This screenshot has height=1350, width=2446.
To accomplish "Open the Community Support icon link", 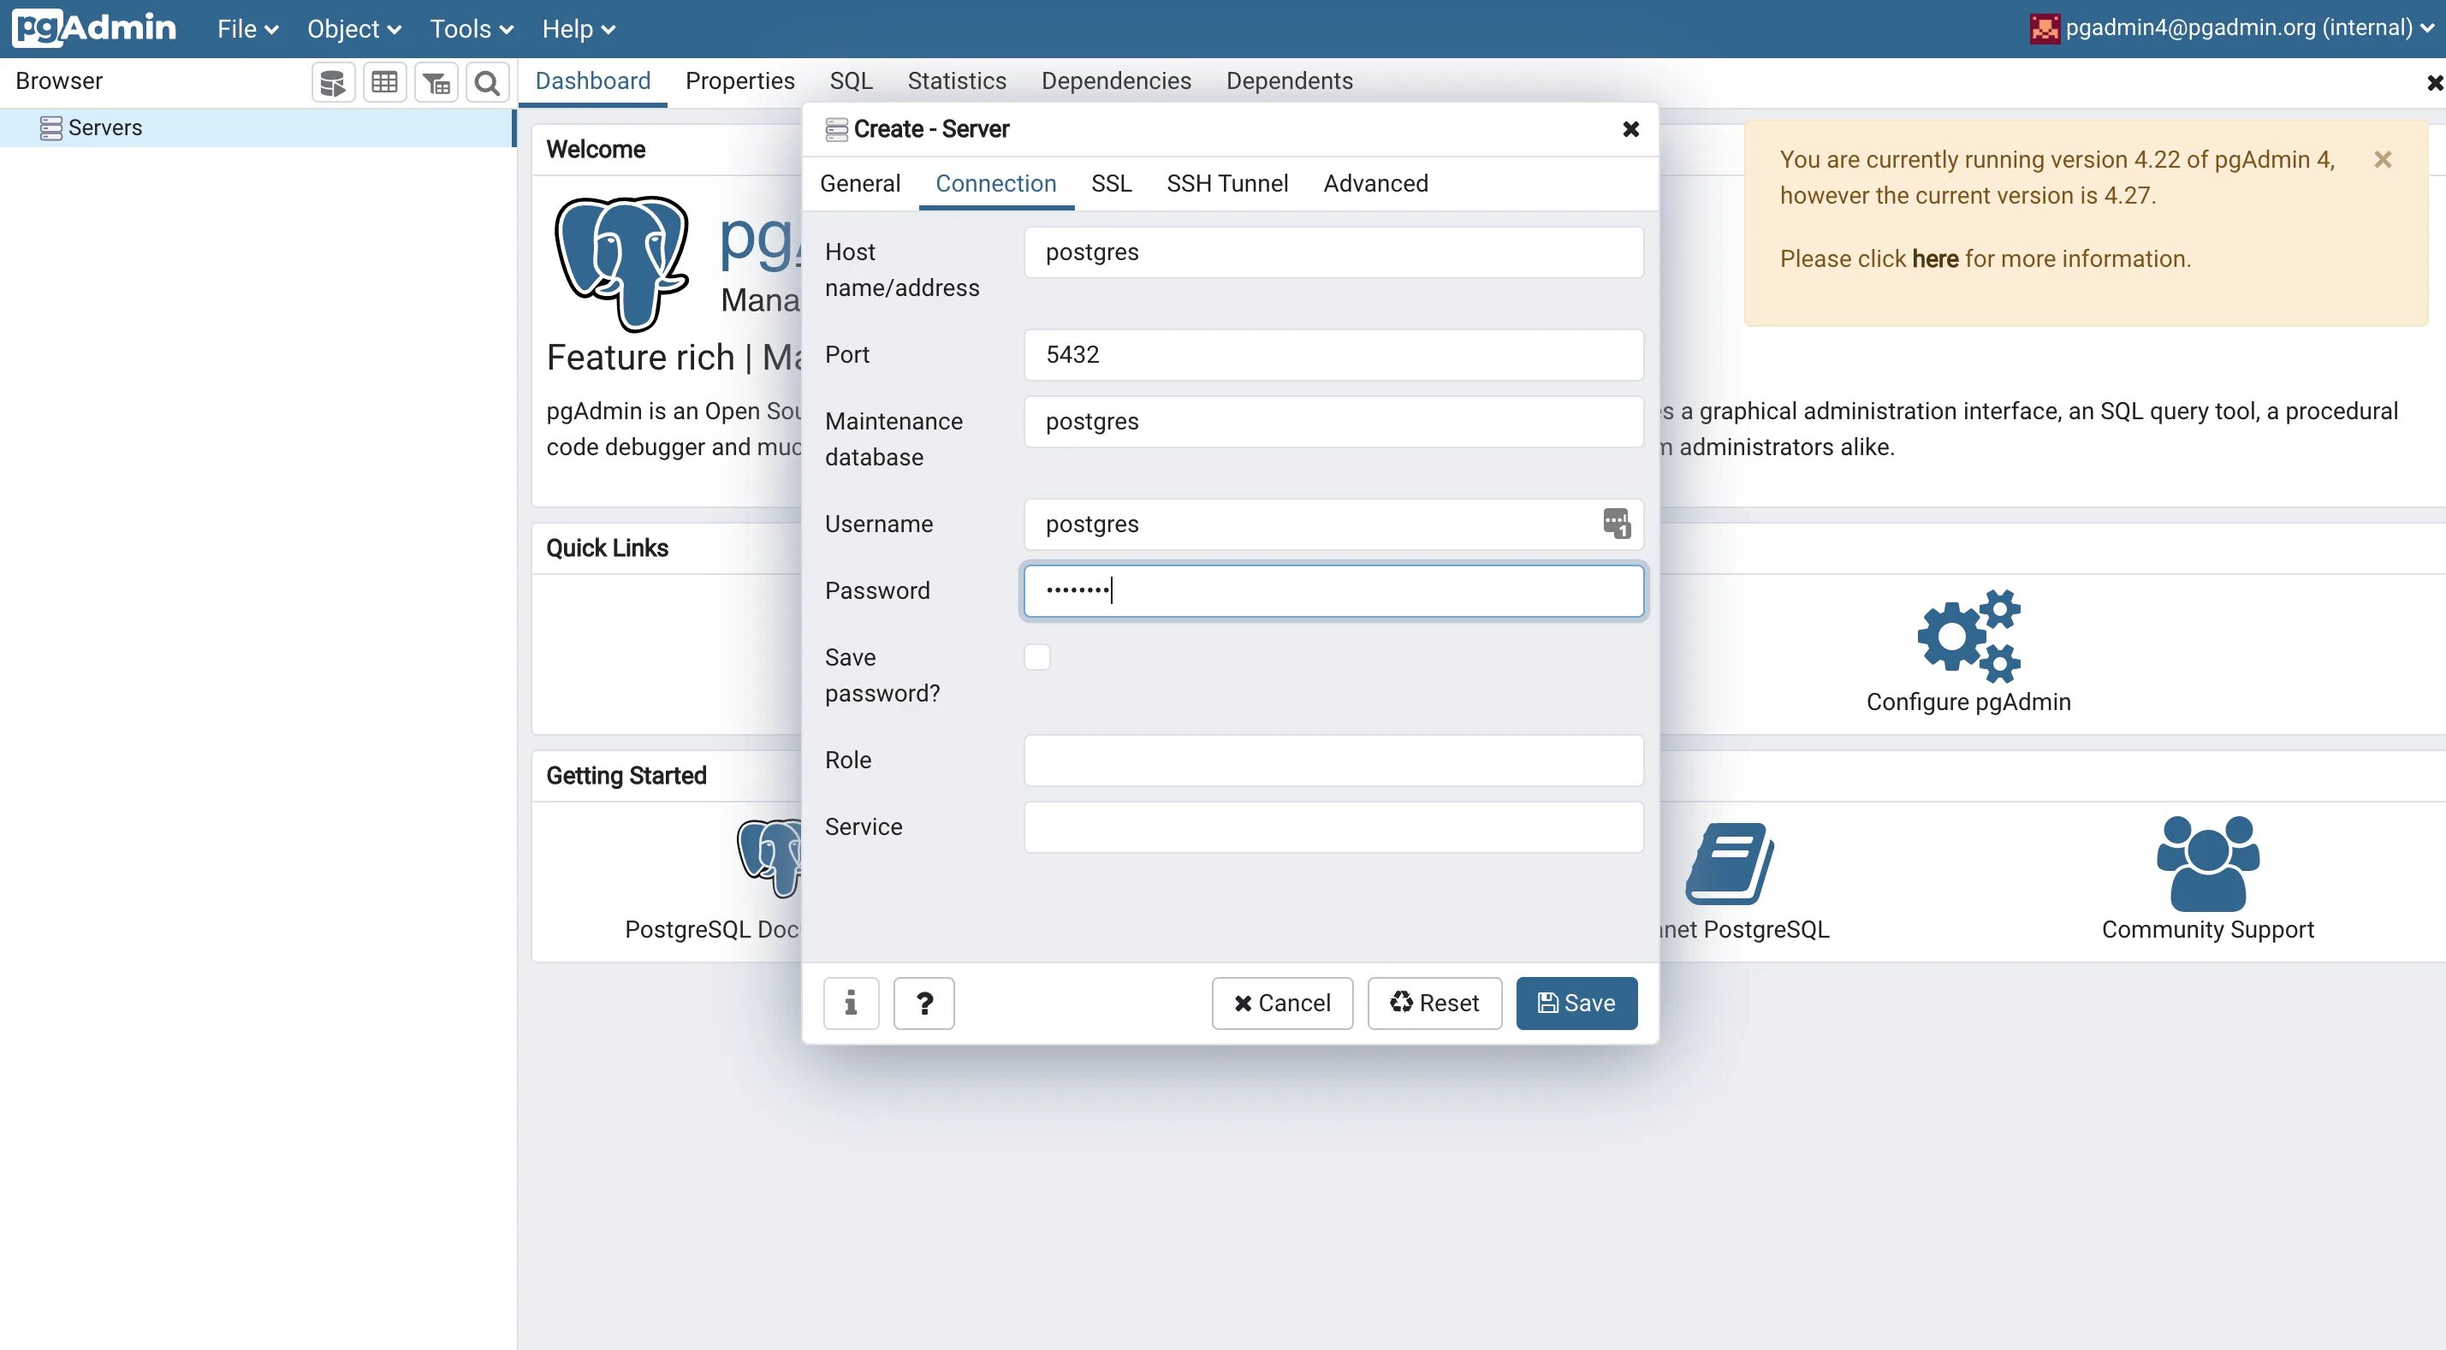I will point(2208,863).
